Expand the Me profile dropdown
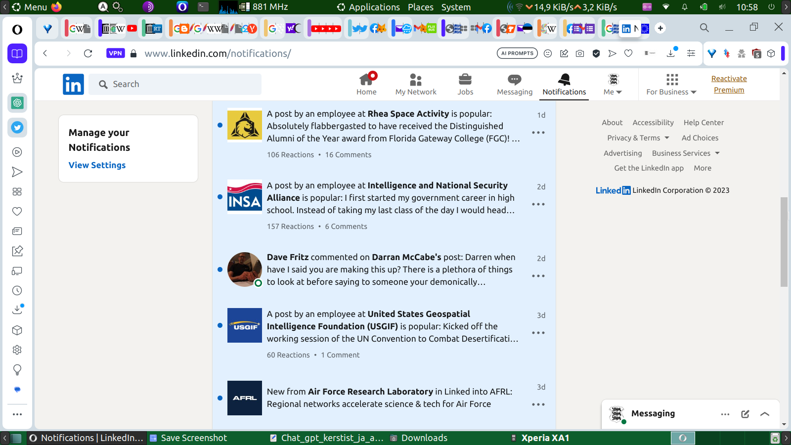 pos(613,84)
